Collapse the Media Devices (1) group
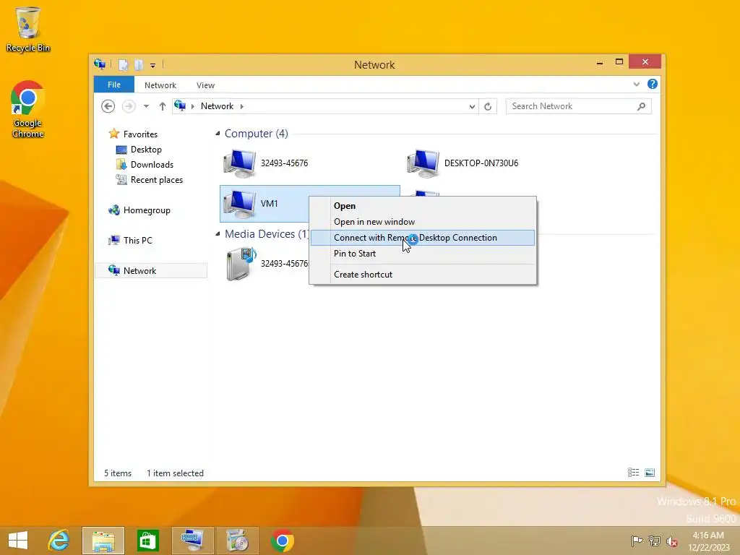This screenshot has height=555, width=740. click(x=218, y=233)
